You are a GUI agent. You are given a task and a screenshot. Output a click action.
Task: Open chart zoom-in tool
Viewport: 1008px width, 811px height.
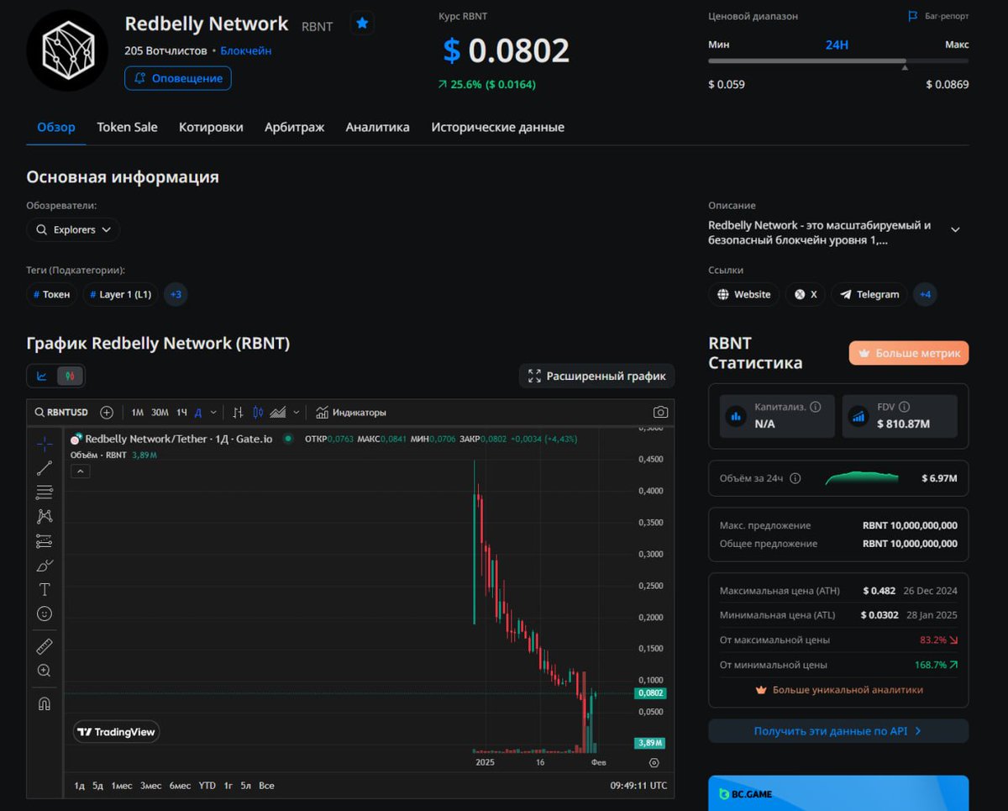coord(45,670)
